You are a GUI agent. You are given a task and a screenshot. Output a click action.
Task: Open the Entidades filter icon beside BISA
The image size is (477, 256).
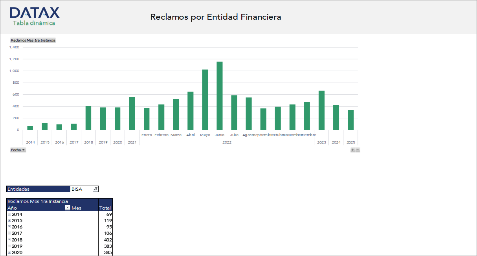(x=95, y=189)
